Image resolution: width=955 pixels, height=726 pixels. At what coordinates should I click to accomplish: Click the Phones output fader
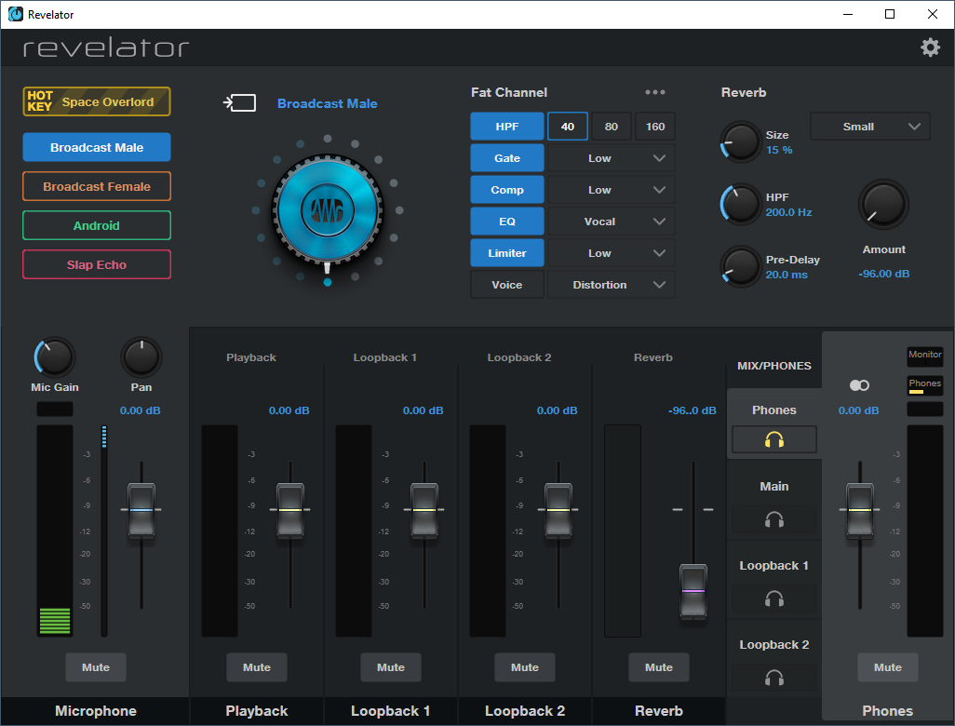(x=859, y=510)
